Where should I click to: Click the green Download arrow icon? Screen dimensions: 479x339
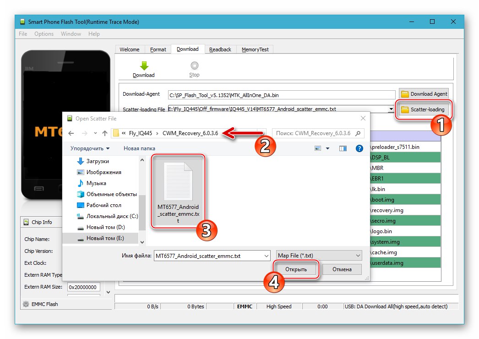click(x=143, y=66)
